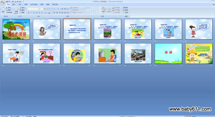Click the Paste icon in the clipboard group
The width and height of the screenshot is (215, 117).
[3, 10]
